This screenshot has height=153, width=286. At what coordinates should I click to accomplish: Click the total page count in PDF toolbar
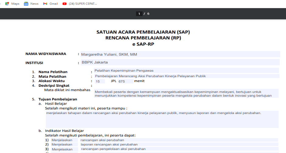coord(148,14)
